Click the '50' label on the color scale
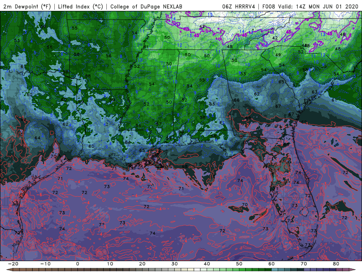The height and width of the screenshot is (272, 362). tap(239, 264)
